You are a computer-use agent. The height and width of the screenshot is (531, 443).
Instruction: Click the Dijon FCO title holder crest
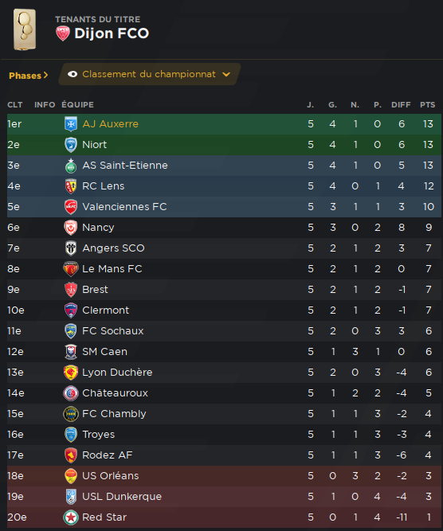[63, 33]
